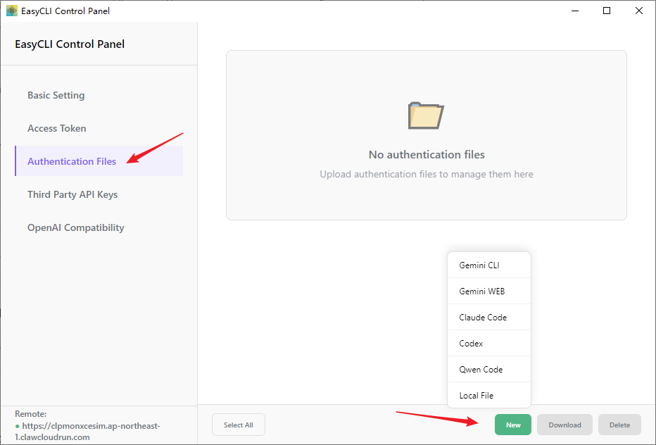Image resolution: width=656 pixels, height=445 pixels.
Task: Go to the Access Token page
Action: [56, 128]
